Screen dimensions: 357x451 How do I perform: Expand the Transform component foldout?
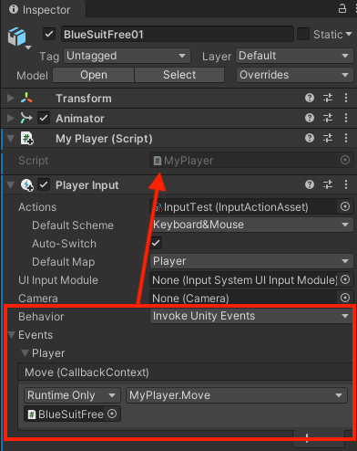pyautogui.click(x=11, y=98)
